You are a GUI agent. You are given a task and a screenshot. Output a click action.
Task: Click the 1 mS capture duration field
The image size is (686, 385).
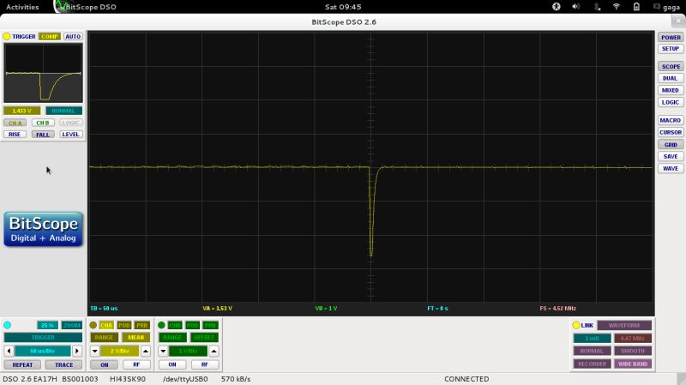592,338
